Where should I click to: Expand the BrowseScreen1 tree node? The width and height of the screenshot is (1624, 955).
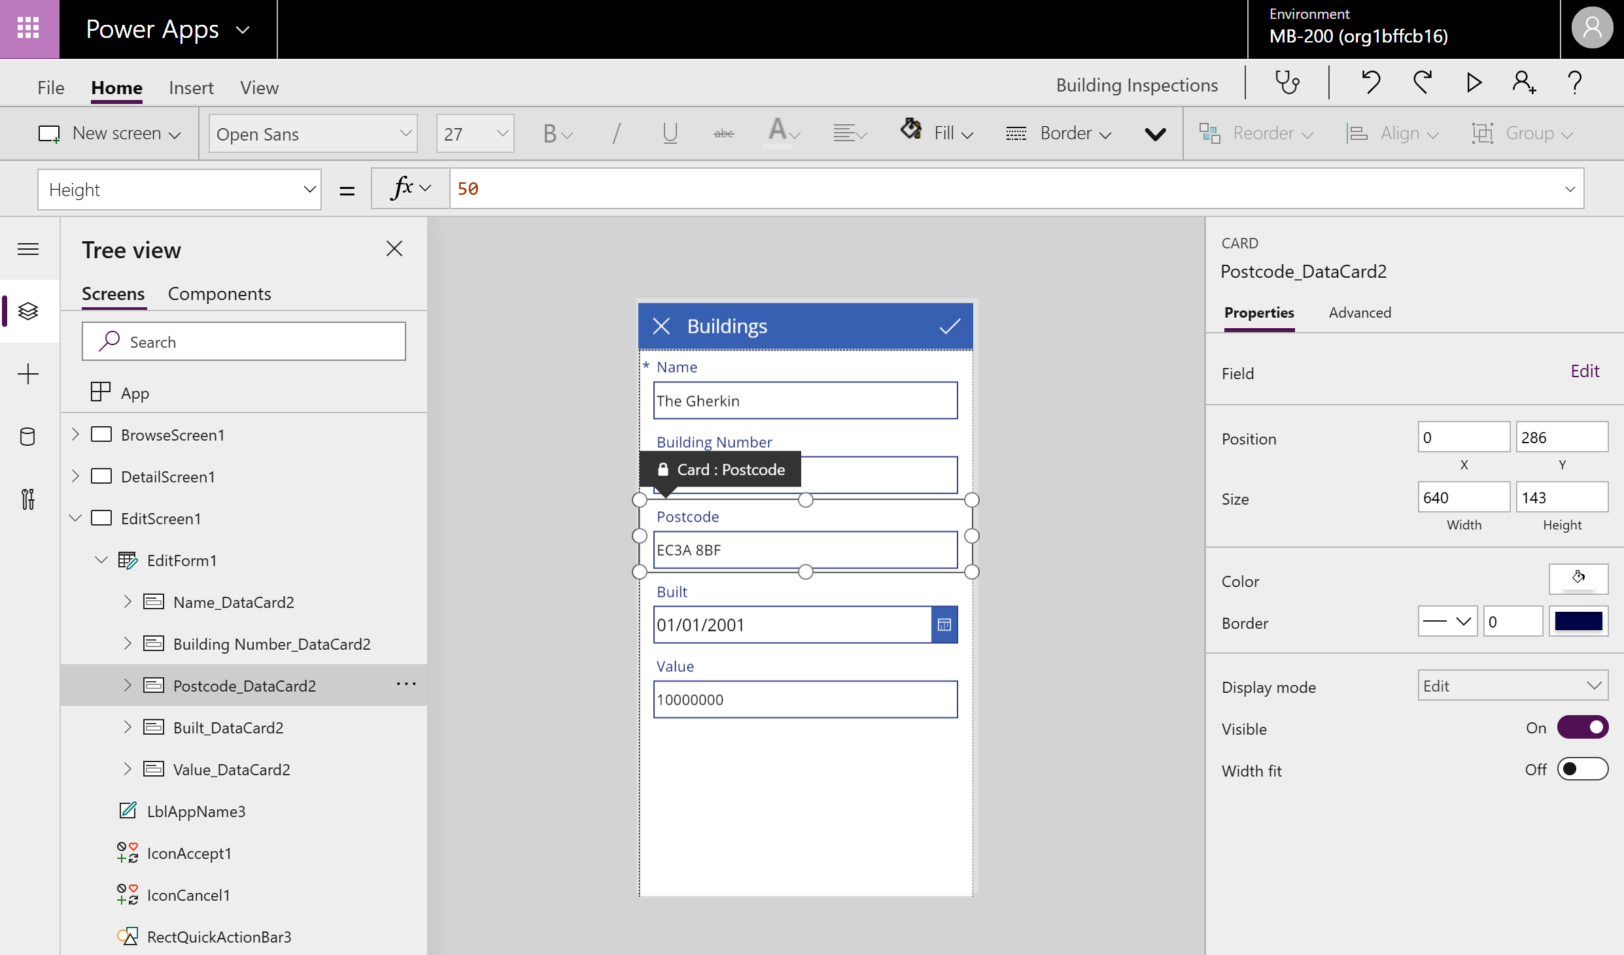75,434
